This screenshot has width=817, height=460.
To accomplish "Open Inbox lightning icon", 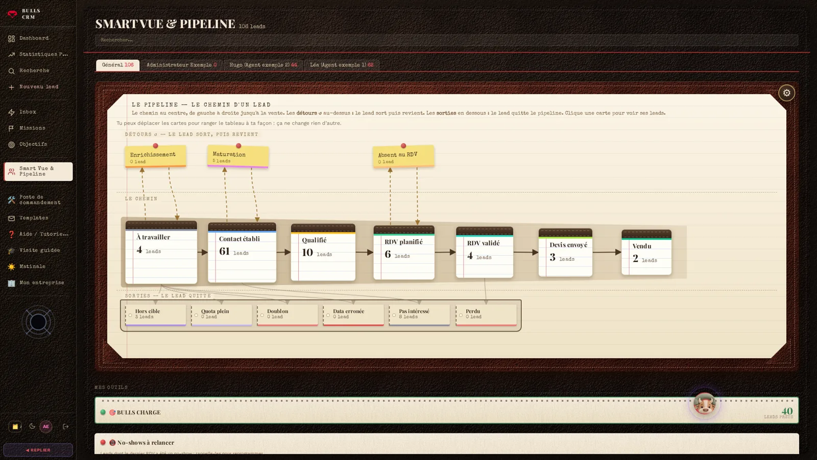I will pyautogui.click(x=11, y=112).
